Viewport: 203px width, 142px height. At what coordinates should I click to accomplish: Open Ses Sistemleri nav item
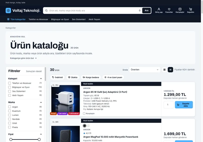pos(79,19)
